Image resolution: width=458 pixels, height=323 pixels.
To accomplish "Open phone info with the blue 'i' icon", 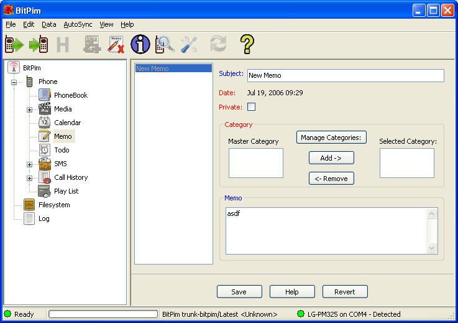I will pyautogui.click(x=140, y=44).
